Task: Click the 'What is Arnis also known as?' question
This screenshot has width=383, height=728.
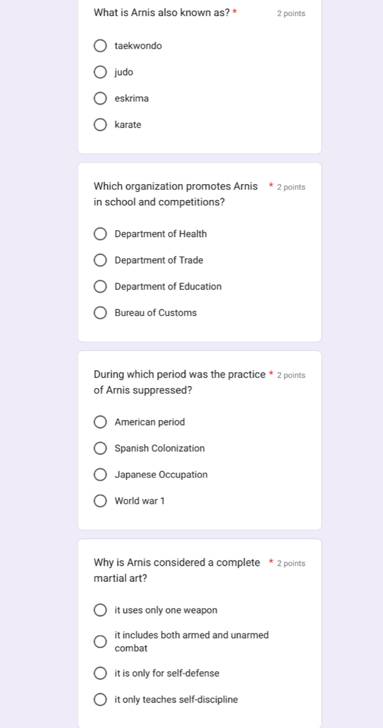Action: pyautogui.click(x=162, y=13)
